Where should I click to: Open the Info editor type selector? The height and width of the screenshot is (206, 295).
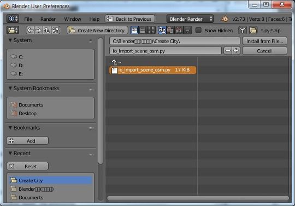[13, 19]
